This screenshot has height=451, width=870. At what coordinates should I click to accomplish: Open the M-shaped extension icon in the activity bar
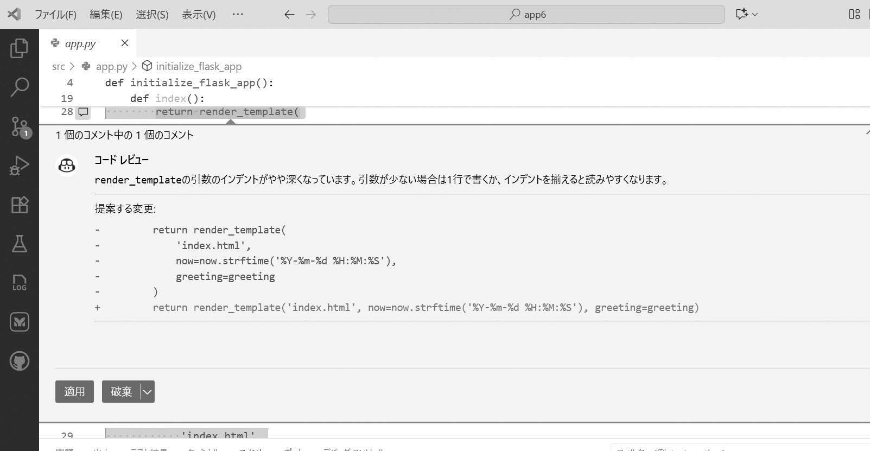click(x=20, y=322)
